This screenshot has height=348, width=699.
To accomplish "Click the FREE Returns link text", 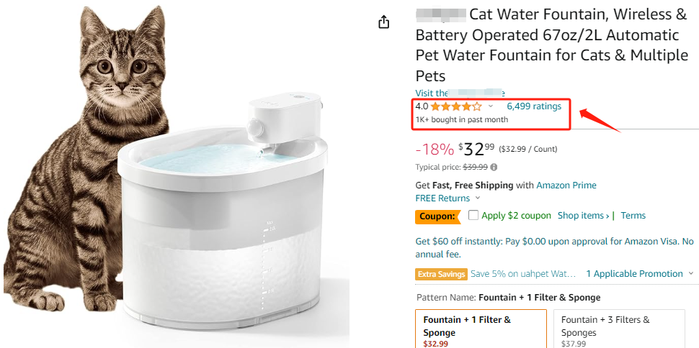I will 442,198.
